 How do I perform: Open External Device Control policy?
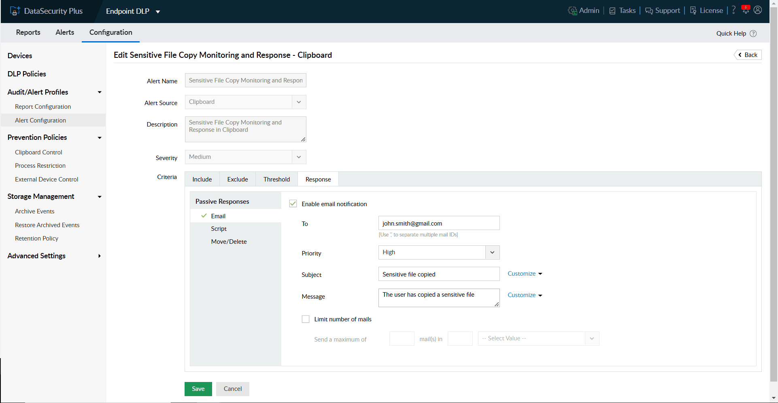47,179
